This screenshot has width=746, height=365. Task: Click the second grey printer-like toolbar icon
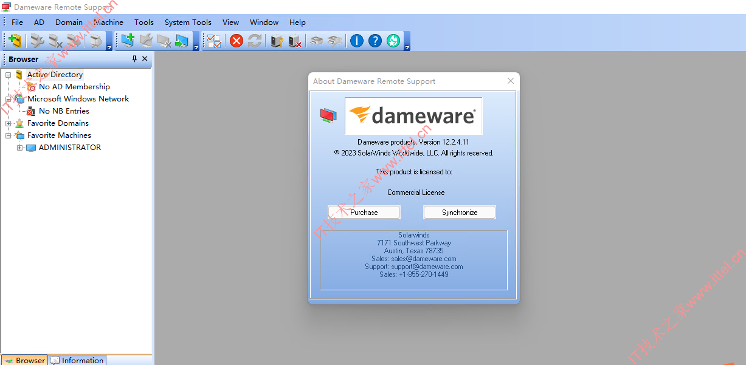[x=335, y=41]
